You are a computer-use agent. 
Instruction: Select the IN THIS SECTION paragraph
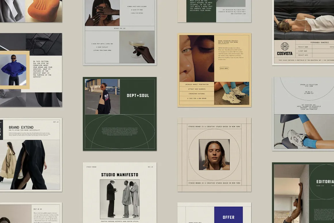pyautogui.click(x=42, y=69)
